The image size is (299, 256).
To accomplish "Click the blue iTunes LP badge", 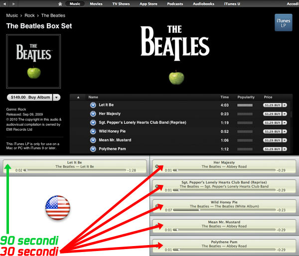I will click(x=284, y=22).
